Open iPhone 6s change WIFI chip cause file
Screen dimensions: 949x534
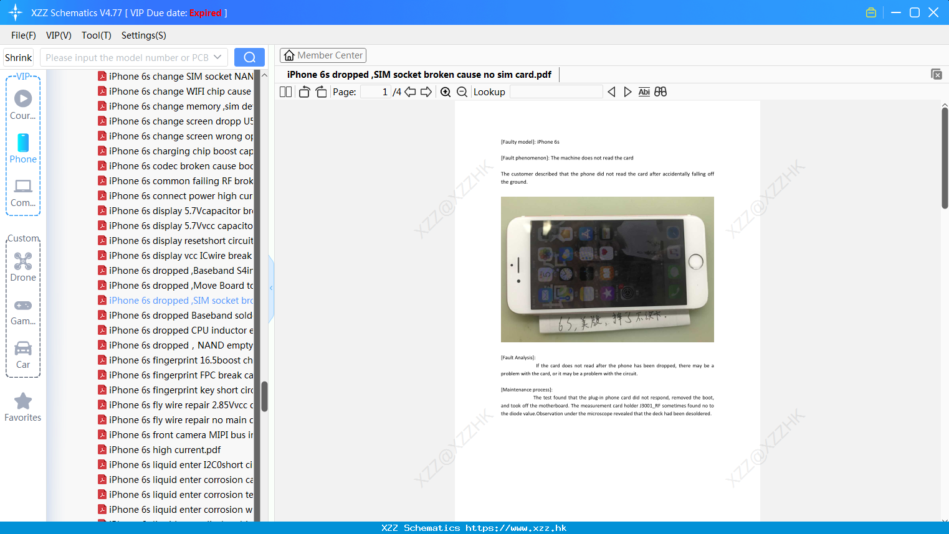point(175,91)
